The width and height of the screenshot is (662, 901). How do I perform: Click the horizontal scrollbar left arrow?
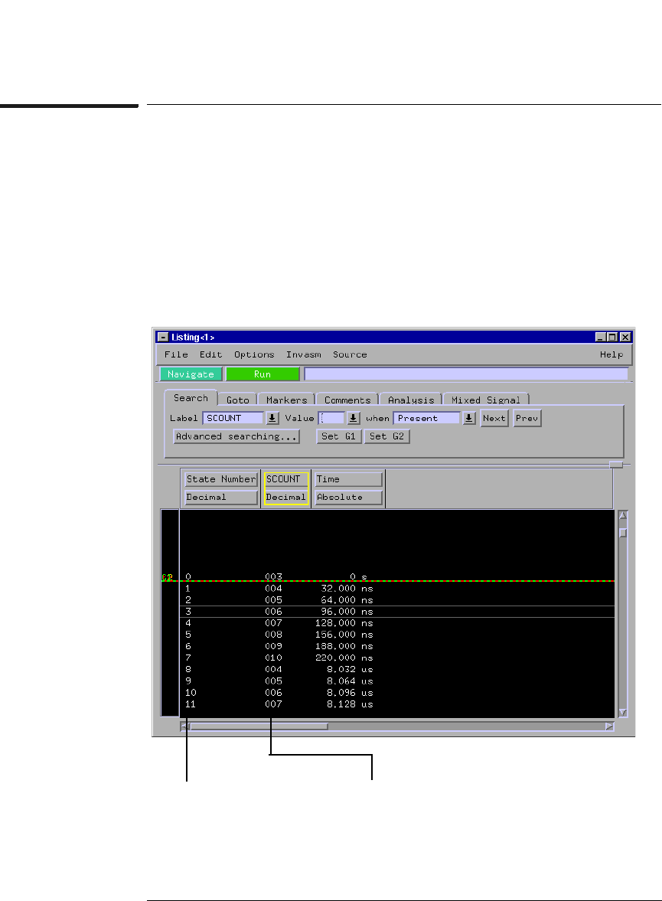pyautogui.click(x=184, y=726)
